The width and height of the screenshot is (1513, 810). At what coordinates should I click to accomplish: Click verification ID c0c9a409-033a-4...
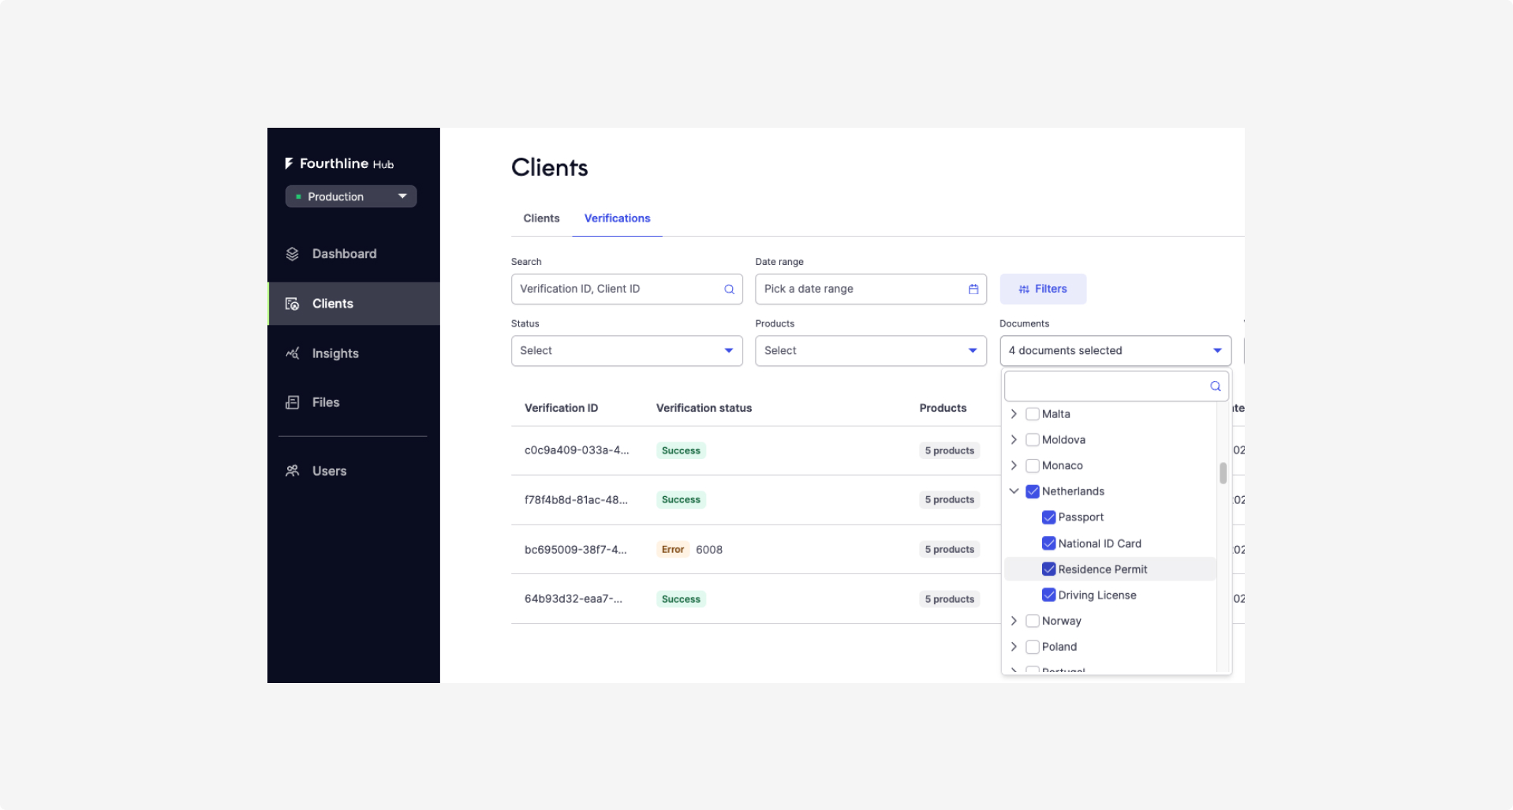click(x=577, y=450)
